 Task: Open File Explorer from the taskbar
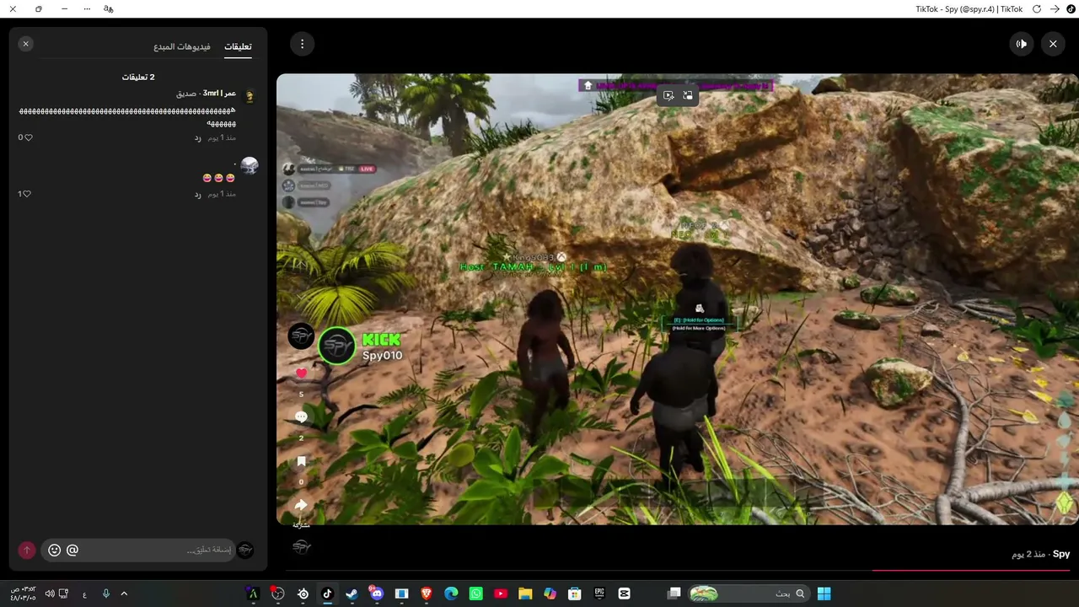coord(525,594)
